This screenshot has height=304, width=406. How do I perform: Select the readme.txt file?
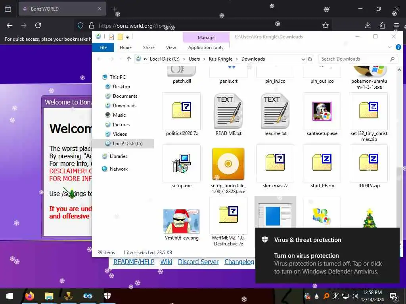[x=275, y=111]
